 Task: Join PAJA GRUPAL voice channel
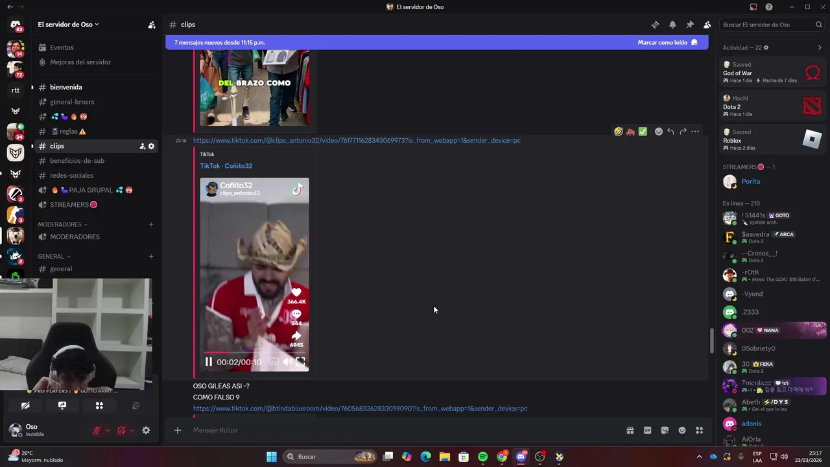point(91,190)
